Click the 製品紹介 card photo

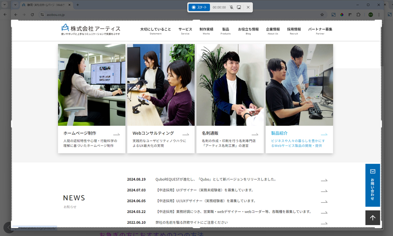point(299,85)
